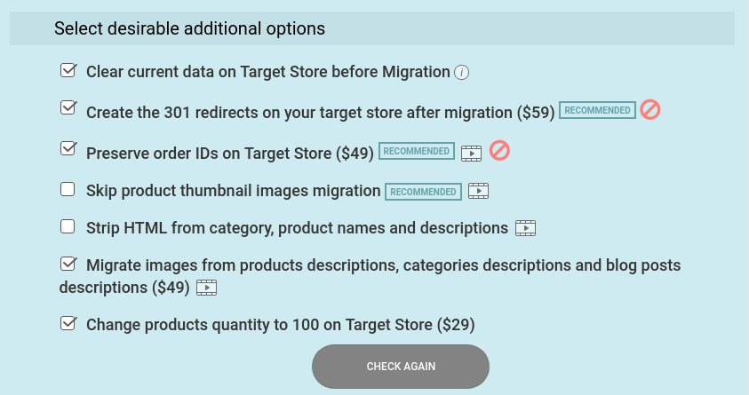Click the Recommended badge beside Preserve order IDs

pos(417,151)
